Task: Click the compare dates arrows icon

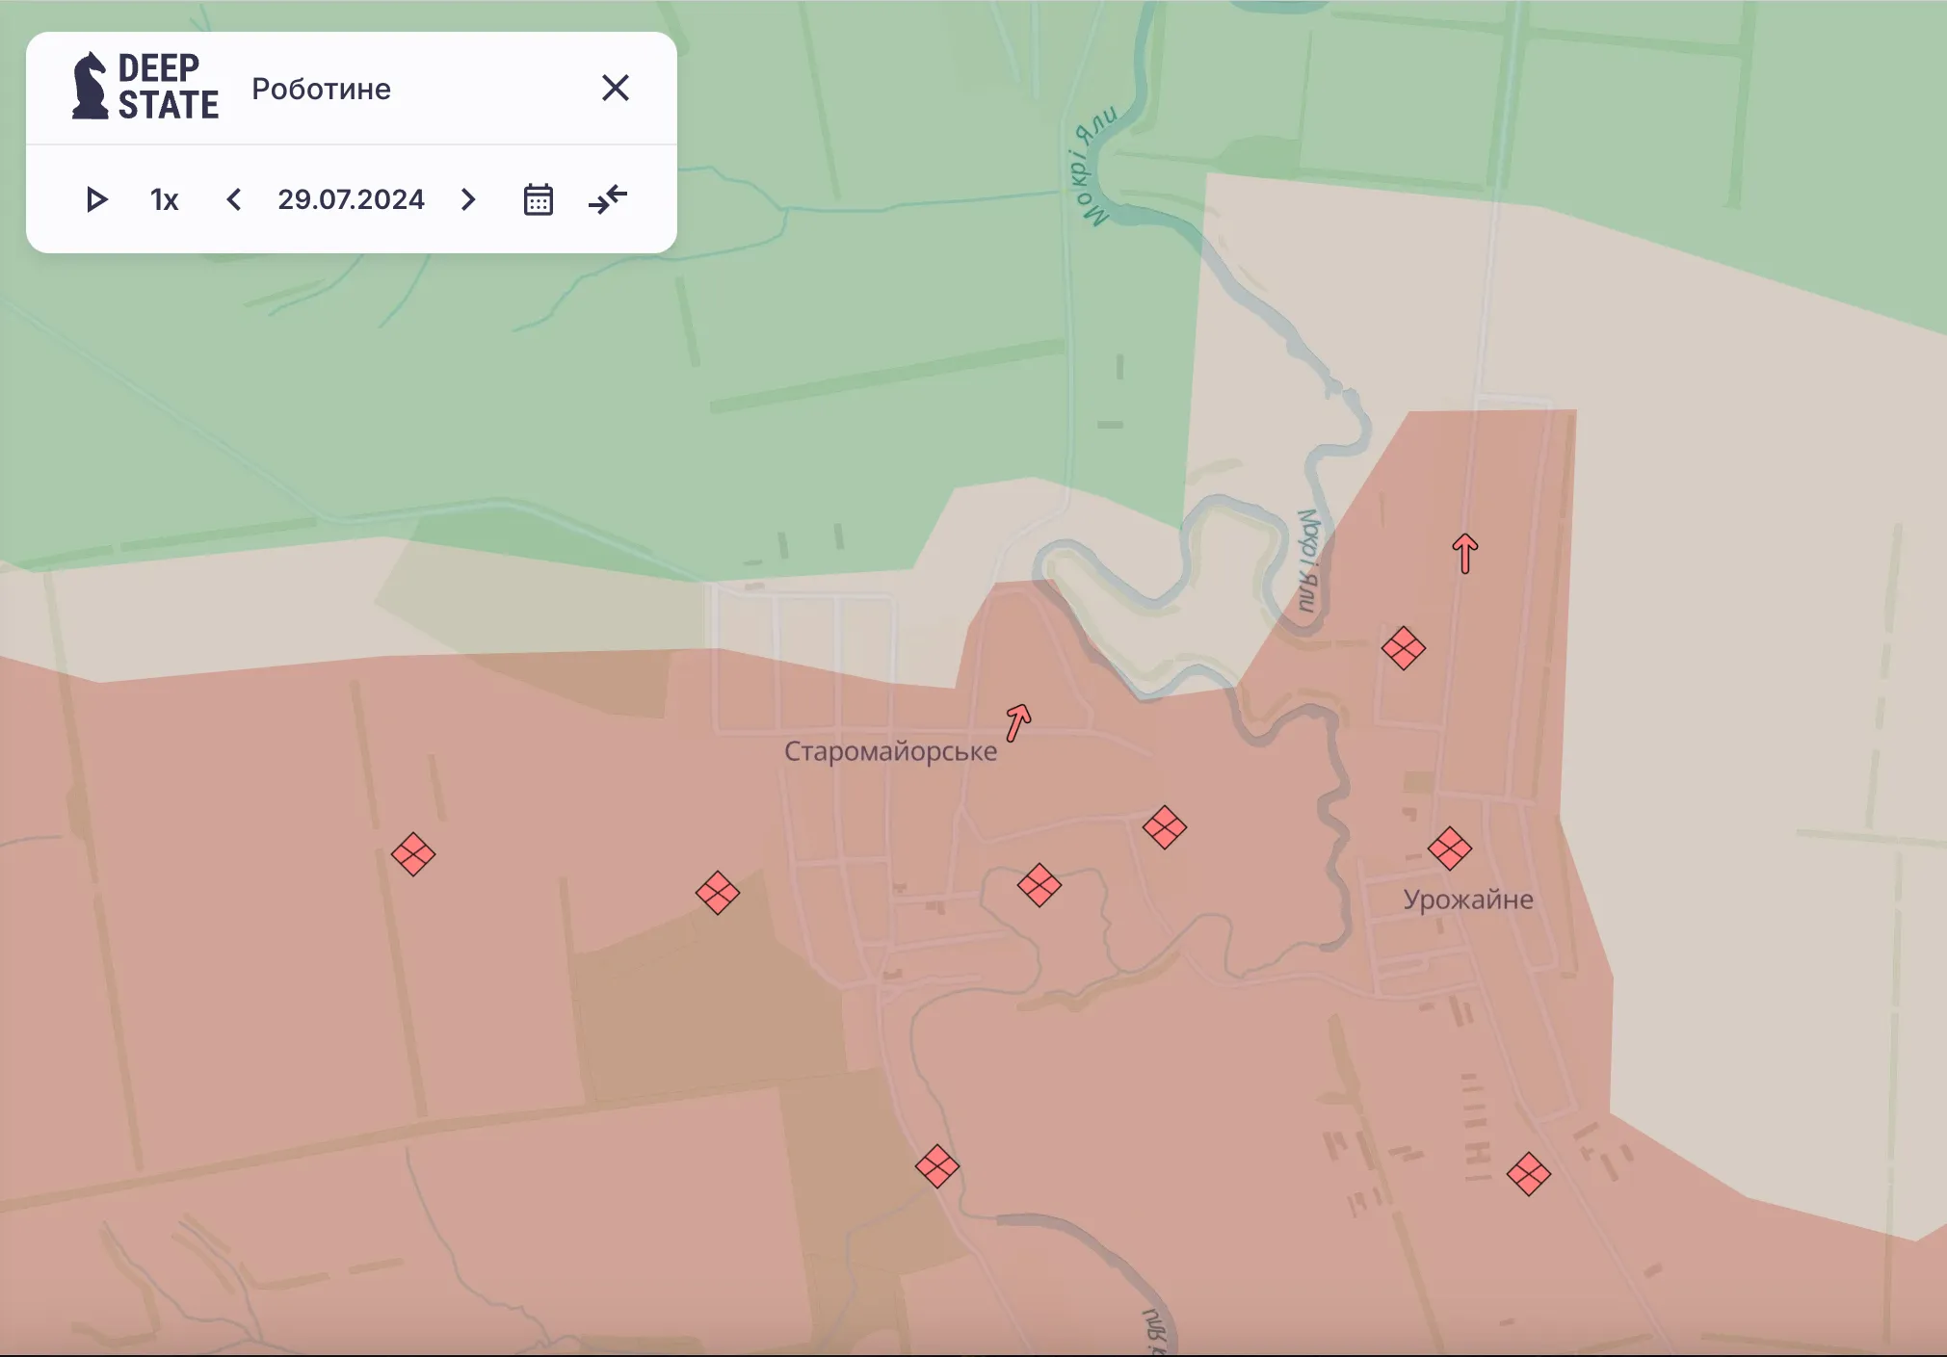Action: (608, 199)
